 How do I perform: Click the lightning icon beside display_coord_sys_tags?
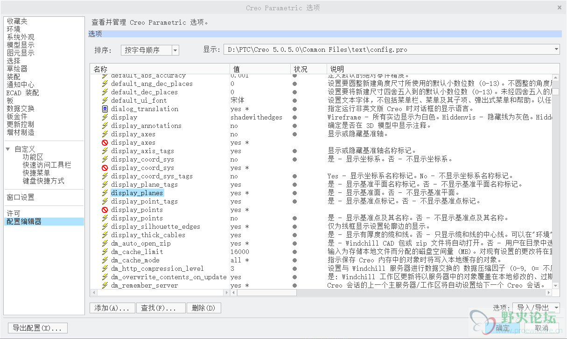[x=105, y=176]
